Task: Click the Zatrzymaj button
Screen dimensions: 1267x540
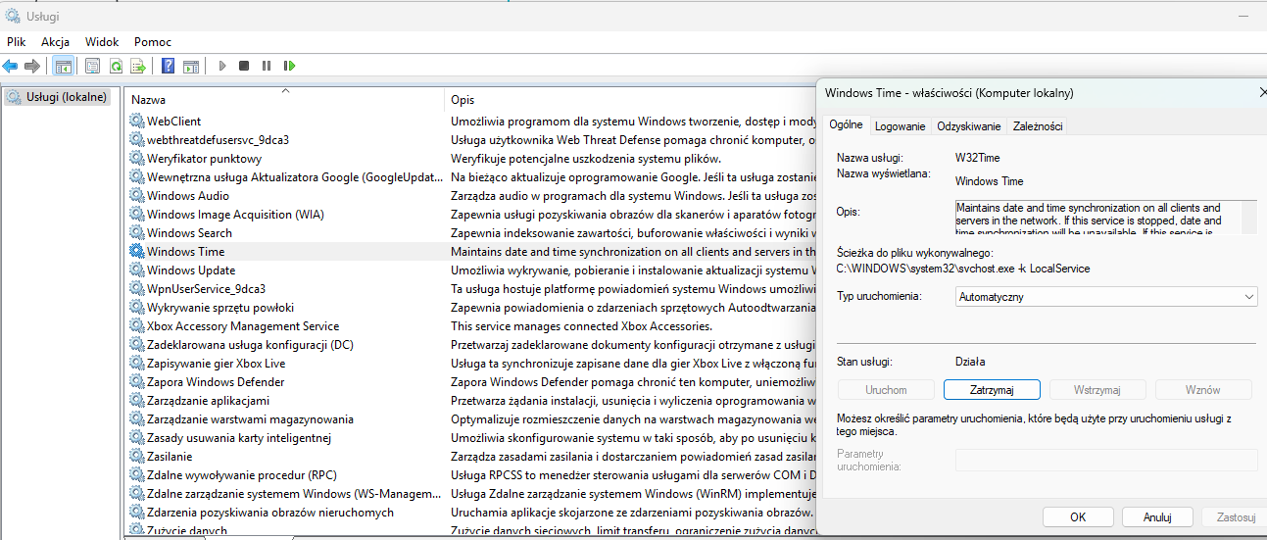Action: [x=992, y=390]
